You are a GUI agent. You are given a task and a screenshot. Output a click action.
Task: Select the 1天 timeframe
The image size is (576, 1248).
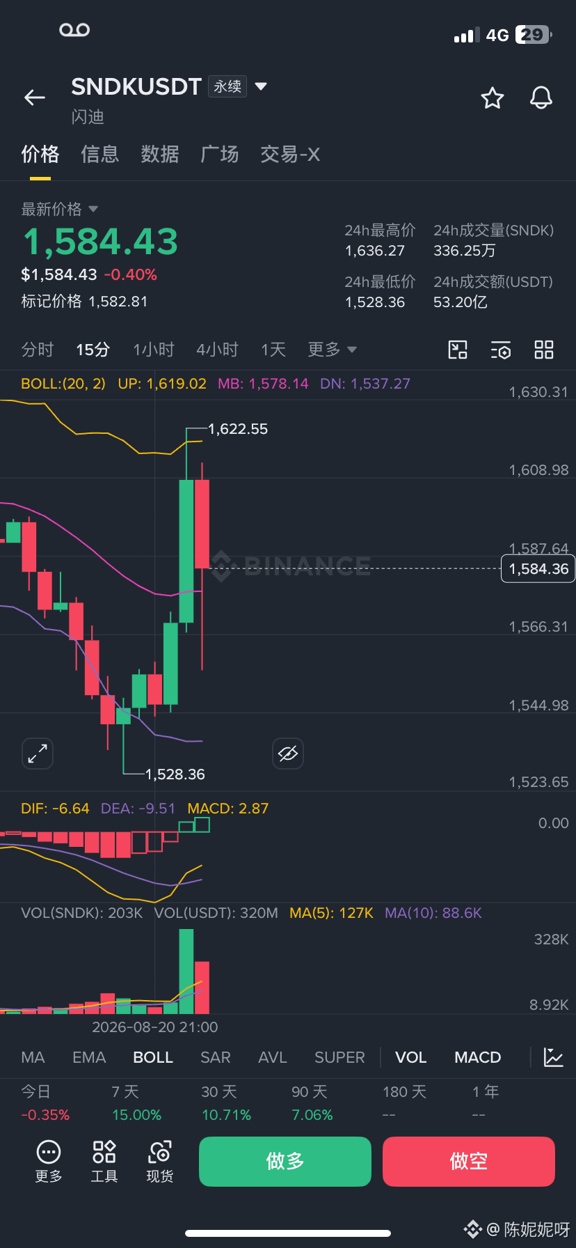coord(273,350)
